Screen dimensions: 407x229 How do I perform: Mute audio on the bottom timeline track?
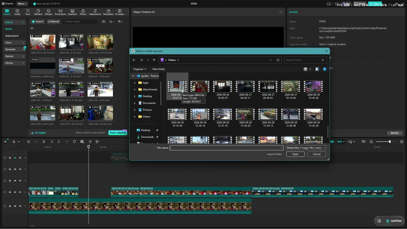click(20, 206)
